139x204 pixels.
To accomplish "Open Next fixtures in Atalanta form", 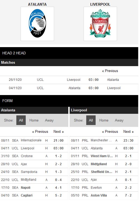I will tap(59, 131).
